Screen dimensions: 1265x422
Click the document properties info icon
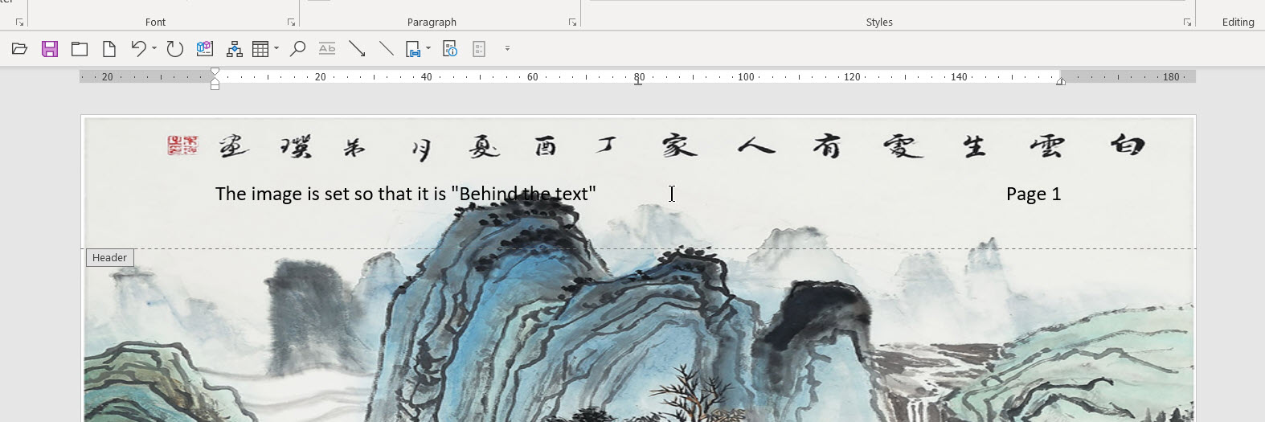point(450,49)
